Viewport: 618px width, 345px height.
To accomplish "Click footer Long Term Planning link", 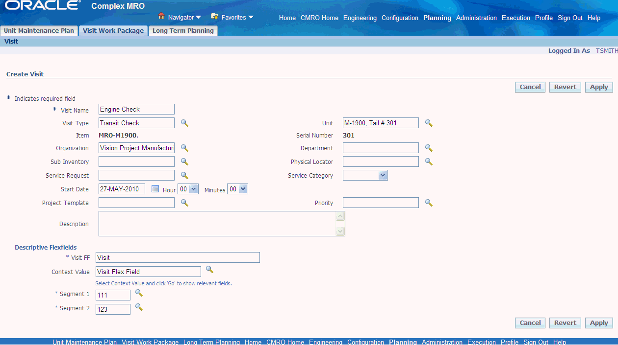I will [211, 342].
